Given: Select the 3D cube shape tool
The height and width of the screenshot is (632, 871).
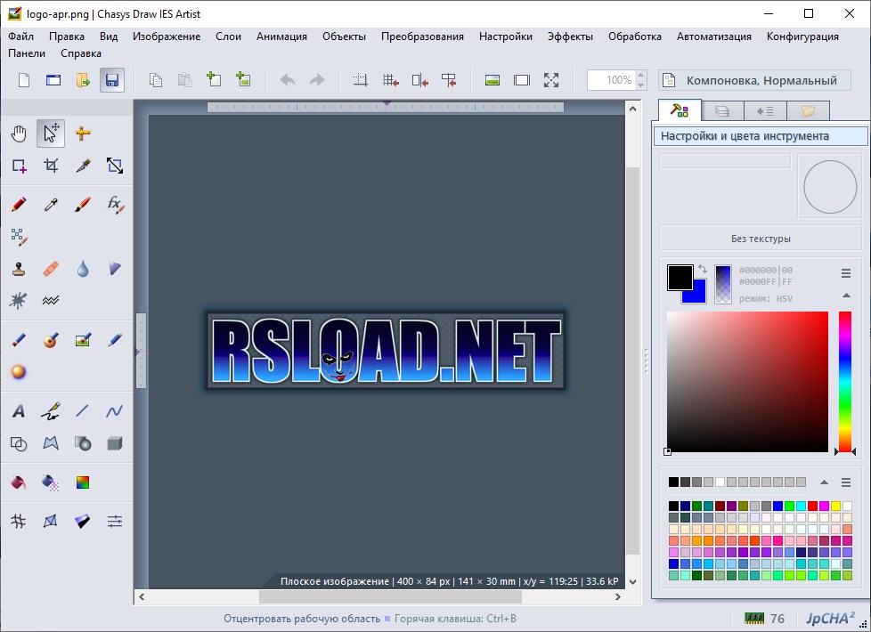Looking at the screenshot, I should (114, 443).
